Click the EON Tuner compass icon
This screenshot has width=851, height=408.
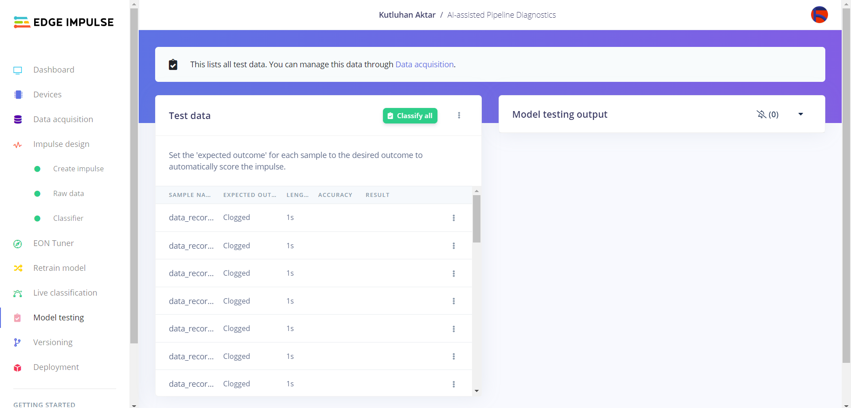coord(18,244)
